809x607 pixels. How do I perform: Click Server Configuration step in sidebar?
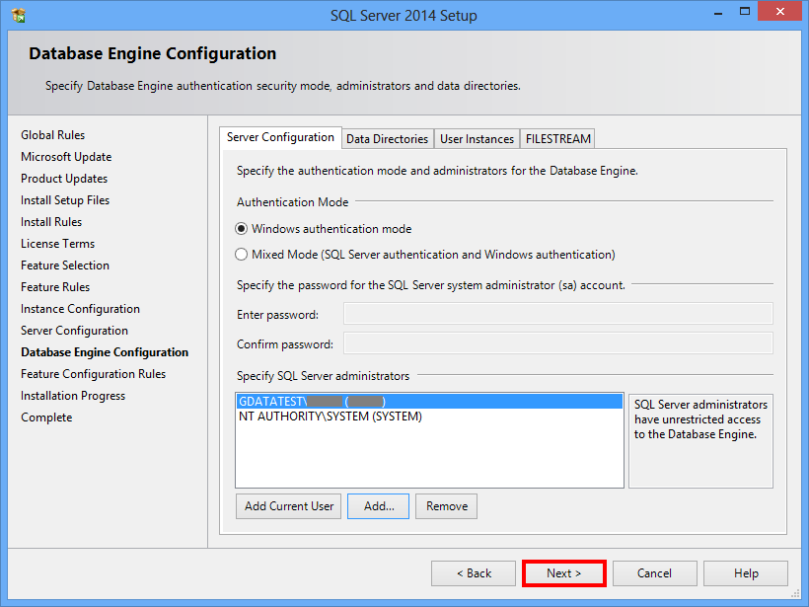tap(74, 331)
